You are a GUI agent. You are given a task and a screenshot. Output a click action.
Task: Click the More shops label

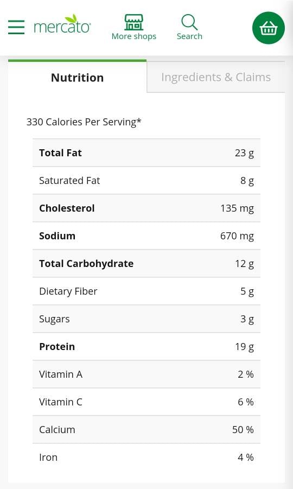pyautogui.click(x=134, y=36)
